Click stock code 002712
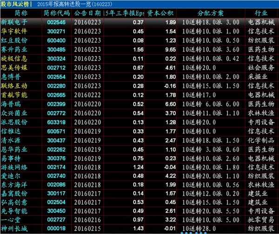Viewport: 279px width, 234px height. pyautogui.click(x=56, y=67)
